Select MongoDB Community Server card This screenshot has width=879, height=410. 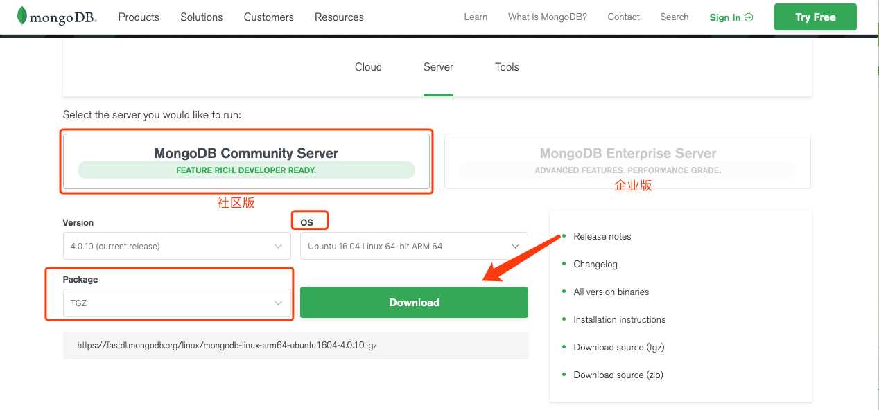tap(246, 161)
